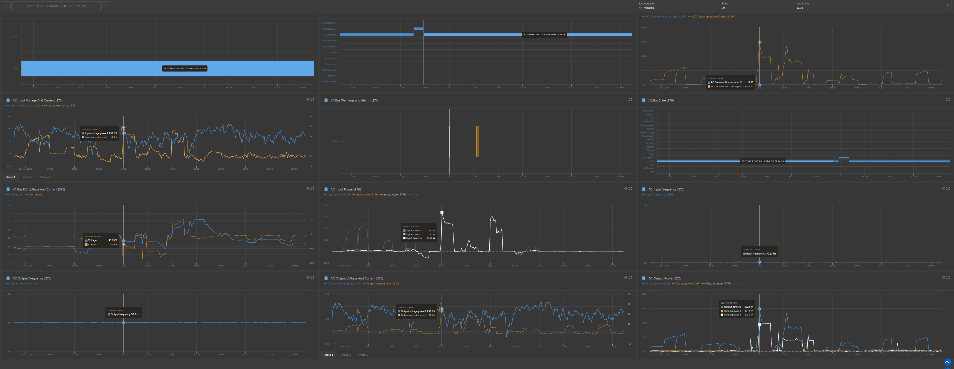Show the Total series in AC Output Power
Image resolution: width=954 pixels, height=369 pixels.
pos(739,284)
